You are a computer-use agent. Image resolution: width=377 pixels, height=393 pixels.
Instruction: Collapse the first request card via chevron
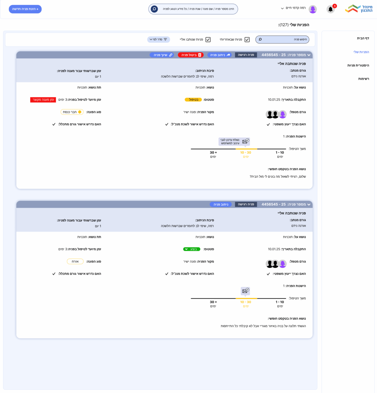point(309,55)
